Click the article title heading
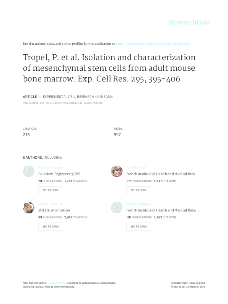The width and height of the screenshot is (228, 304). [109, 68]
